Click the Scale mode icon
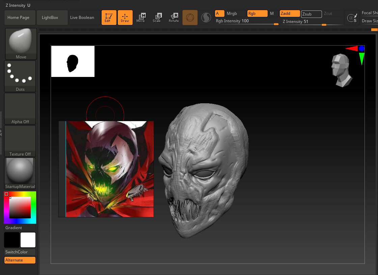 click(157, 17)
